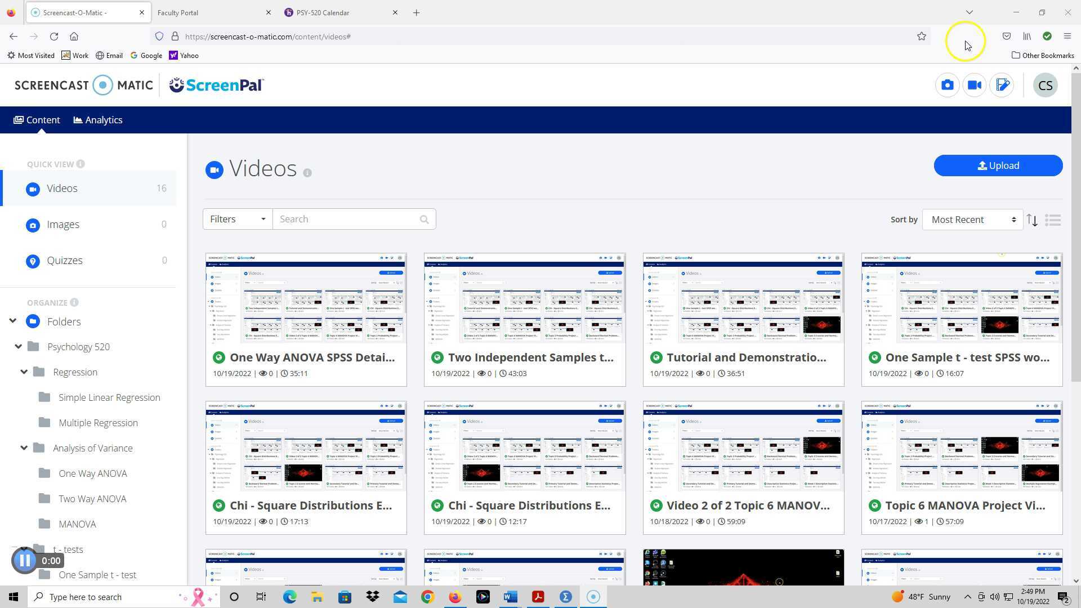The width and height of the screenshot is (1081, 608).
Task: Switch to list view layout
Action: point(1053,220)
